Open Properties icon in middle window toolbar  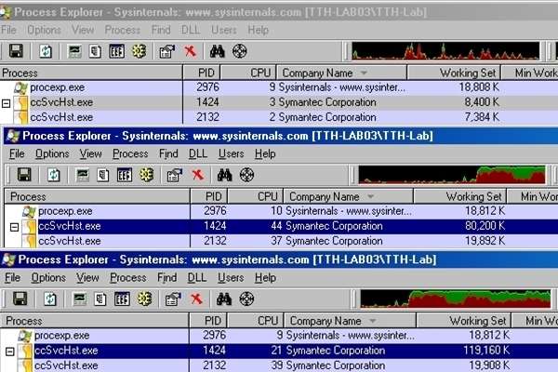pos(175,175)
